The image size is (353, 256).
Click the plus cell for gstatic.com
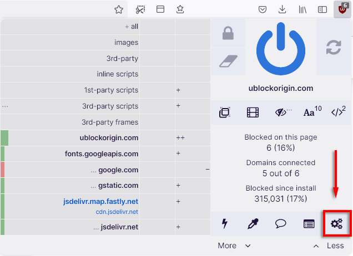point(193,186)
